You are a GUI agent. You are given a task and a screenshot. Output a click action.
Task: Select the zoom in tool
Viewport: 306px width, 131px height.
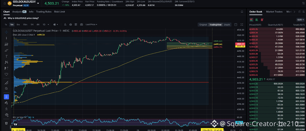coord(7,88)
